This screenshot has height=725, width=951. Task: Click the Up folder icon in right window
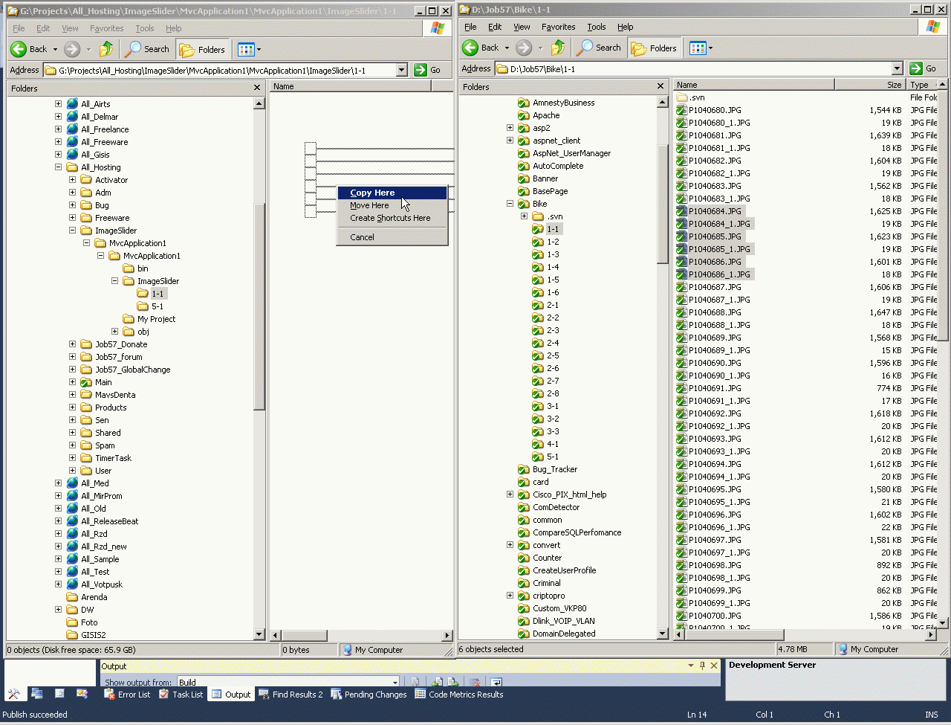(558, 48)
